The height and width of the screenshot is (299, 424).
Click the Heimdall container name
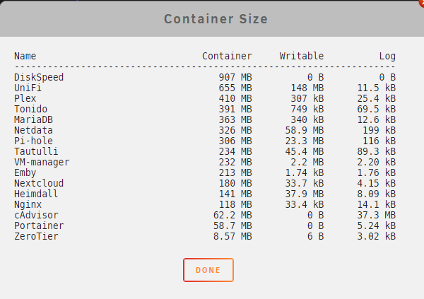(x=36, y=194)
